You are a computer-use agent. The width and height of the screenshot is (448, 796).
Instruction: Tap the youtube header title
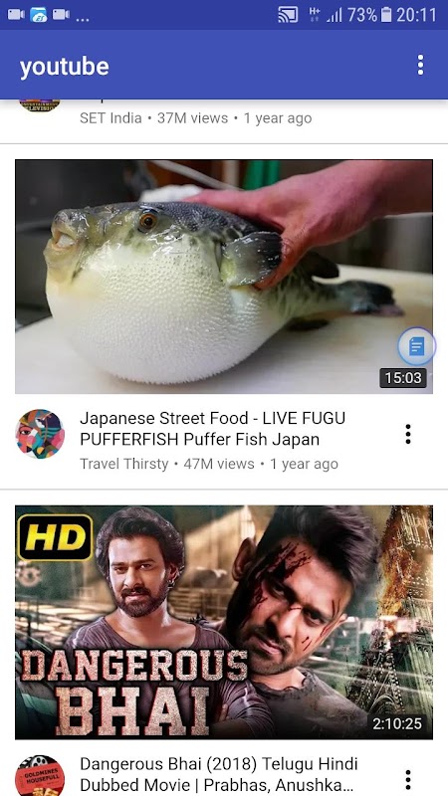pos(64,67)
